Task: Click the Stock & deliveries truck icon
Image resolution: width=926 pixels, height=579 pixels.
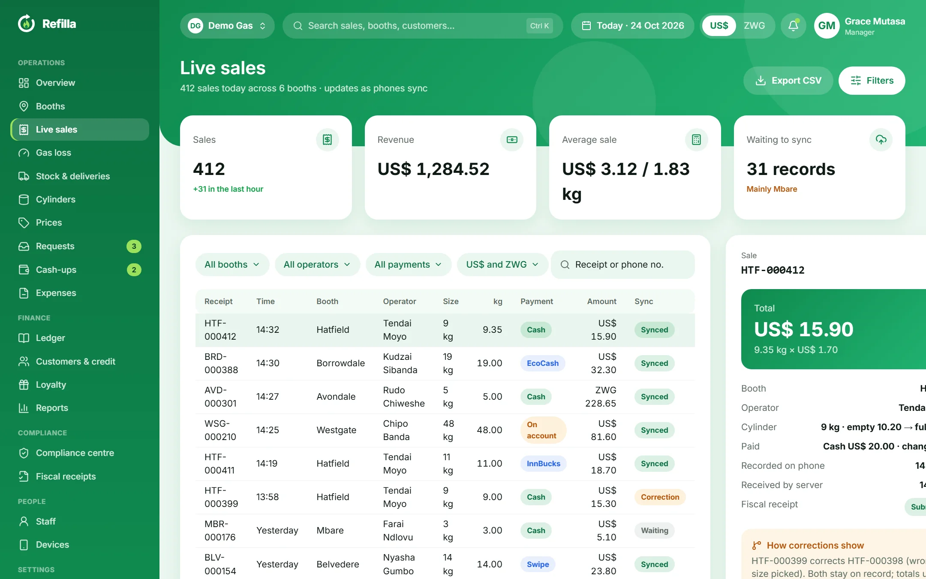Action: [24, 176]
